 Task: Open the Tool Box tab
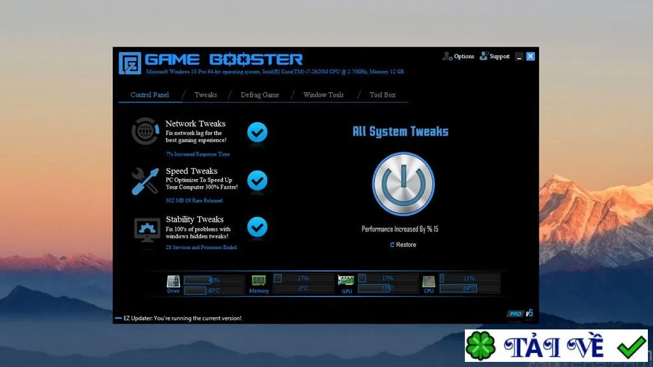pyautogui.click(x=383, y=95)
